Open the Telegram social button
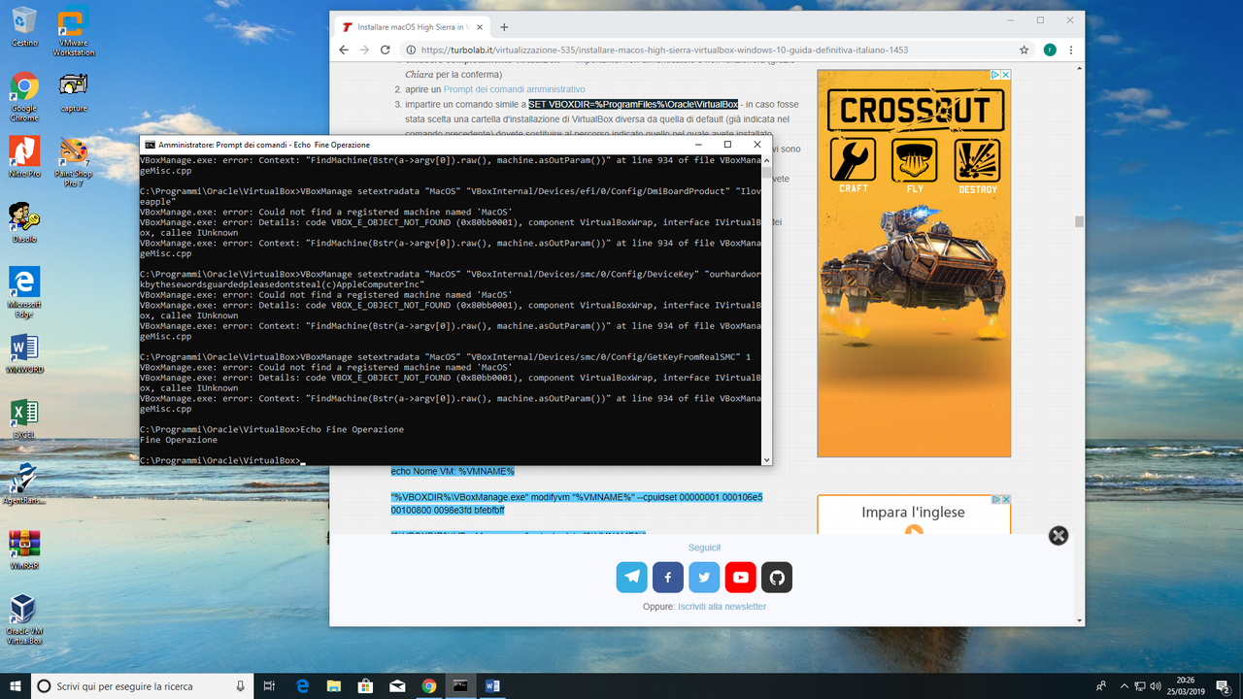The width and height of the screenshot is (1243, 699). (x=631, y=578)
